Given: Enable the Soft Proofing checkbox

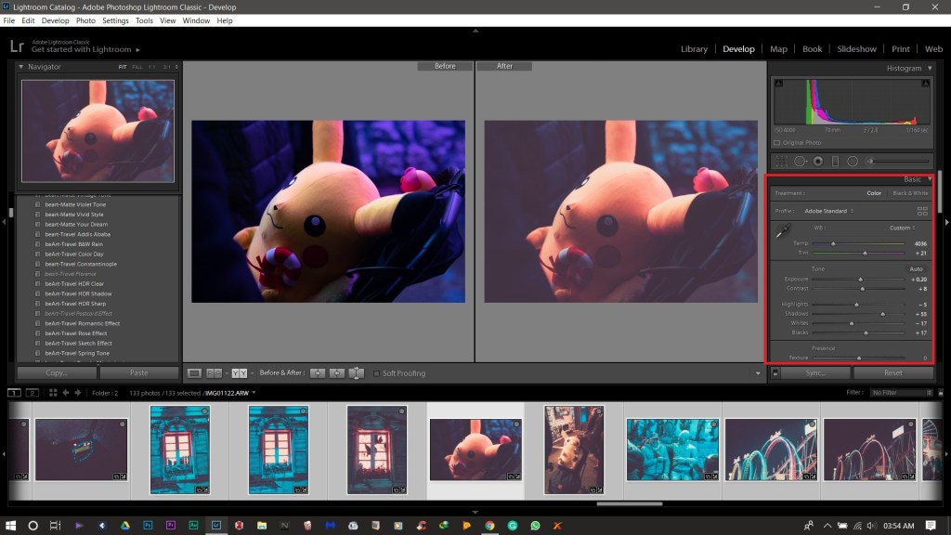Looking at the screenshot, I should coord(376,373).
